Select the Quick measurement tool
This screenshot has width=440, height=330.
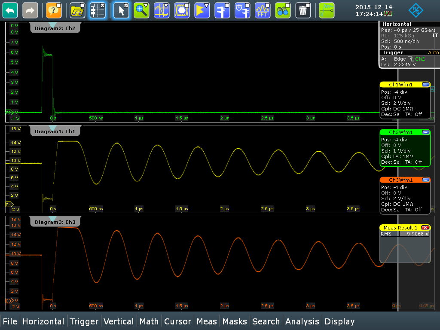click(x=242, y=10)
